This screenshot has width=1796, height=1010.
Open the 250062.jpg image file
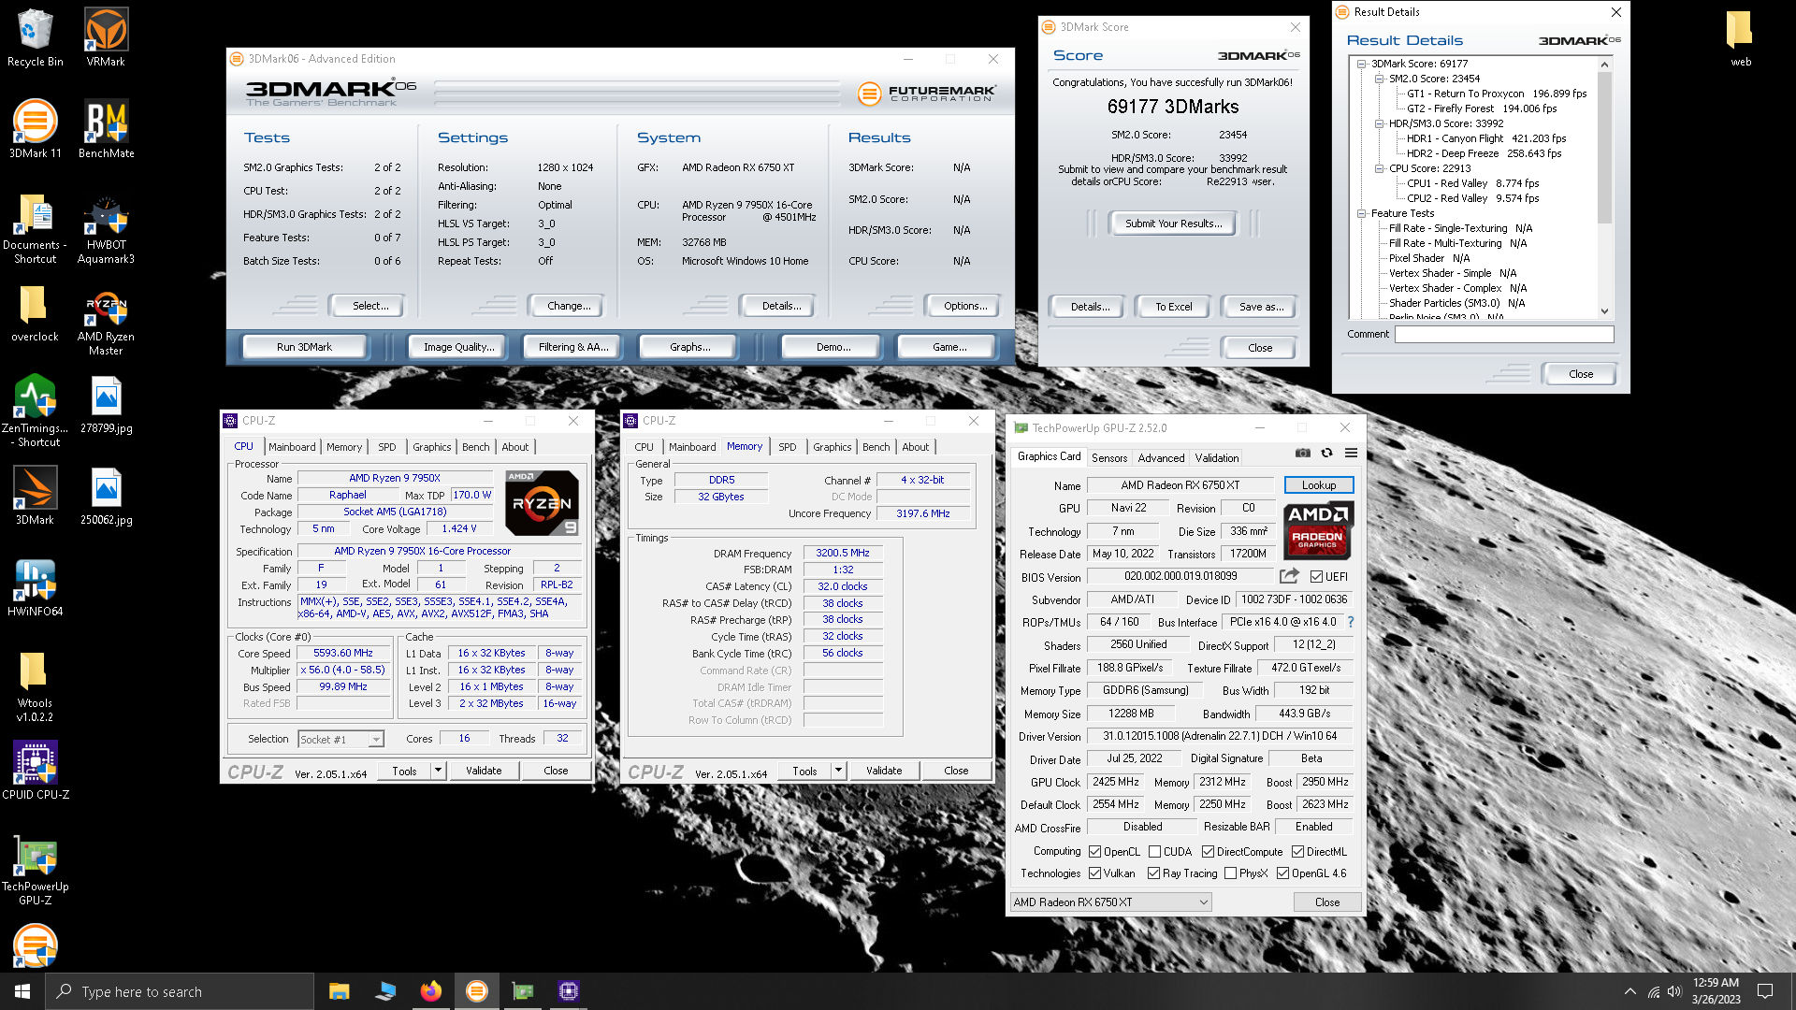click(106, 496)
